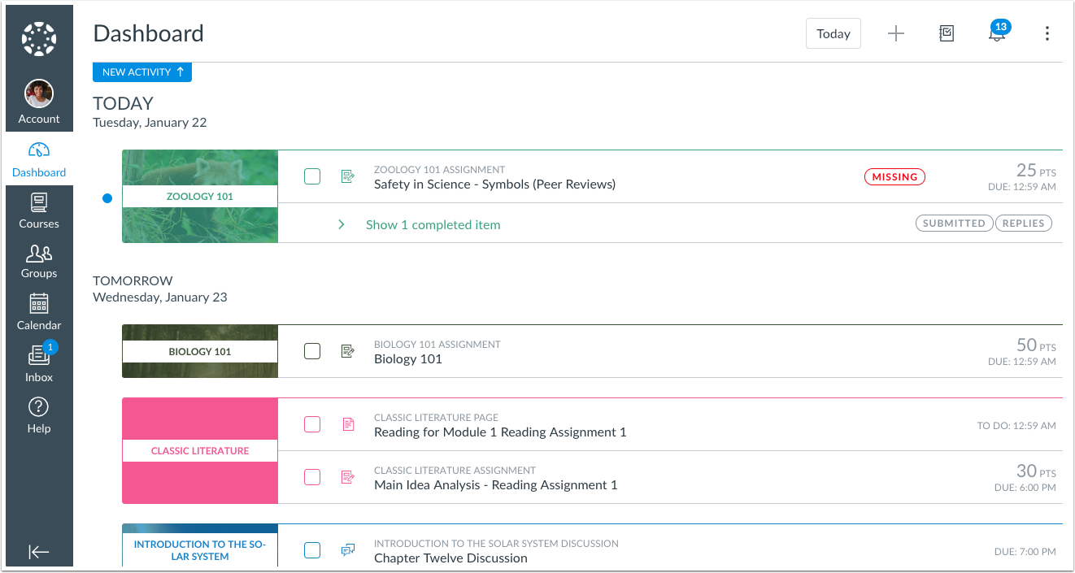
Task: Tick the Main Idea Analysis checkbox
Action: (312, 477)
